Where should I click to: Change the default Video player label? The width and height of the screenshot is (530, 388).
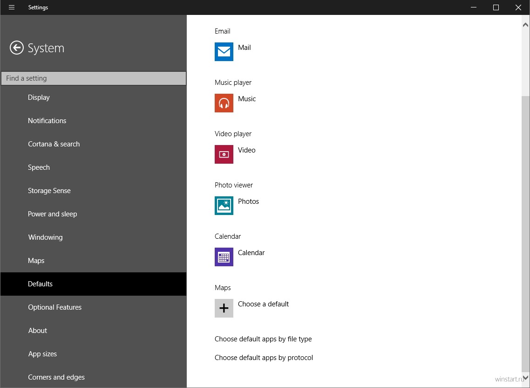[246, 150]
